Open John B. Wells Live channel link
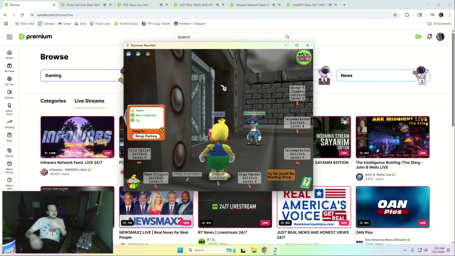455x256 pixels. pyautogui.click(x=378, y=175)
